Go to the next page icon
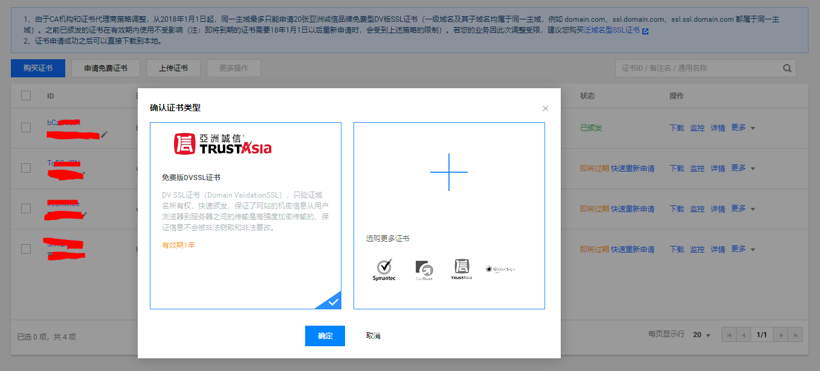820x371 pixels. pyautogui.click(x=781, y=335)
